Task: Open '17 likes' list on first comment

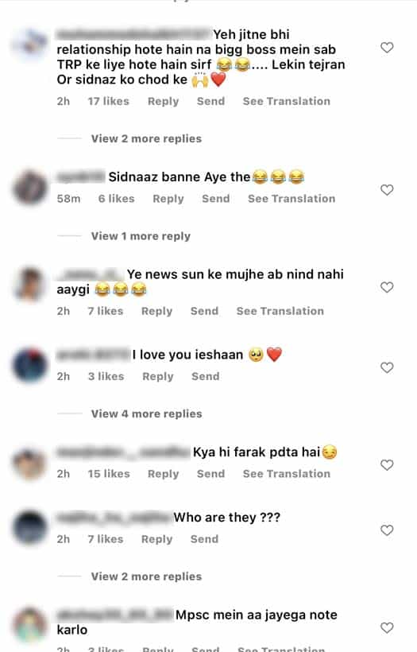Action: (108, 101)
